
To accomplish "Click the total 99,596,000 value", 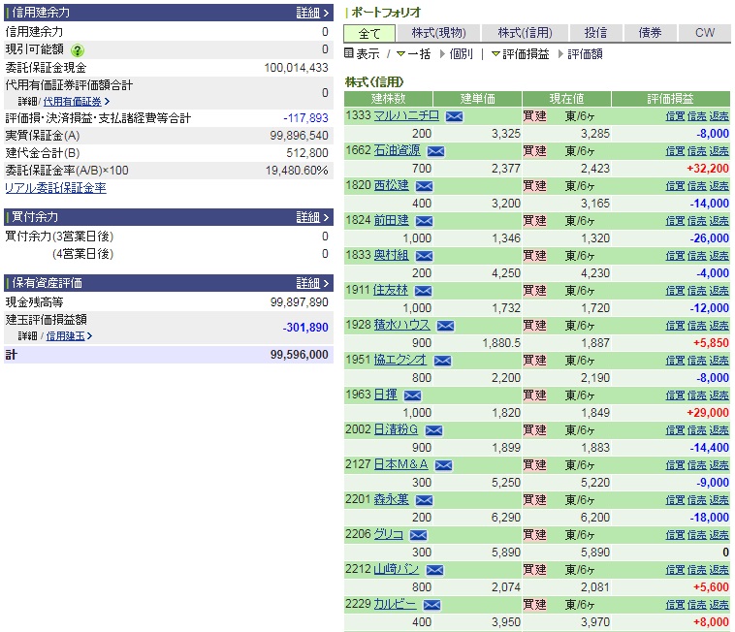I will (299, 355).
